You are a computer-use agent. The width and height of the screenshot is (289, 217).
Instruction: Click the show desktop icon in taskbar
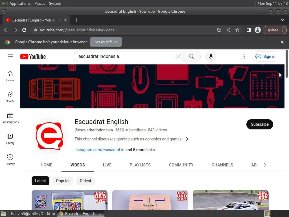pyautogui.click(x=3, y=214)
